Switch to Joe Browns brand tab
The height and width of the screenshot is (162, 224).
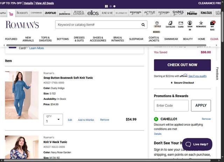click(x=64, y=13)
